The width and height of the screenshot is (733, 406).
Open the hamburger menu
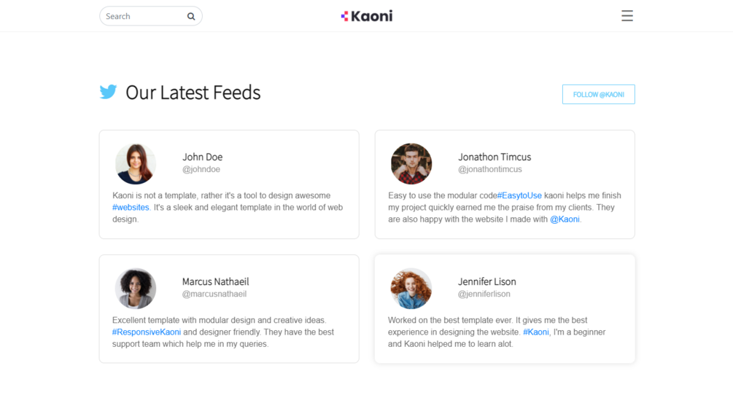coord(627,16)
